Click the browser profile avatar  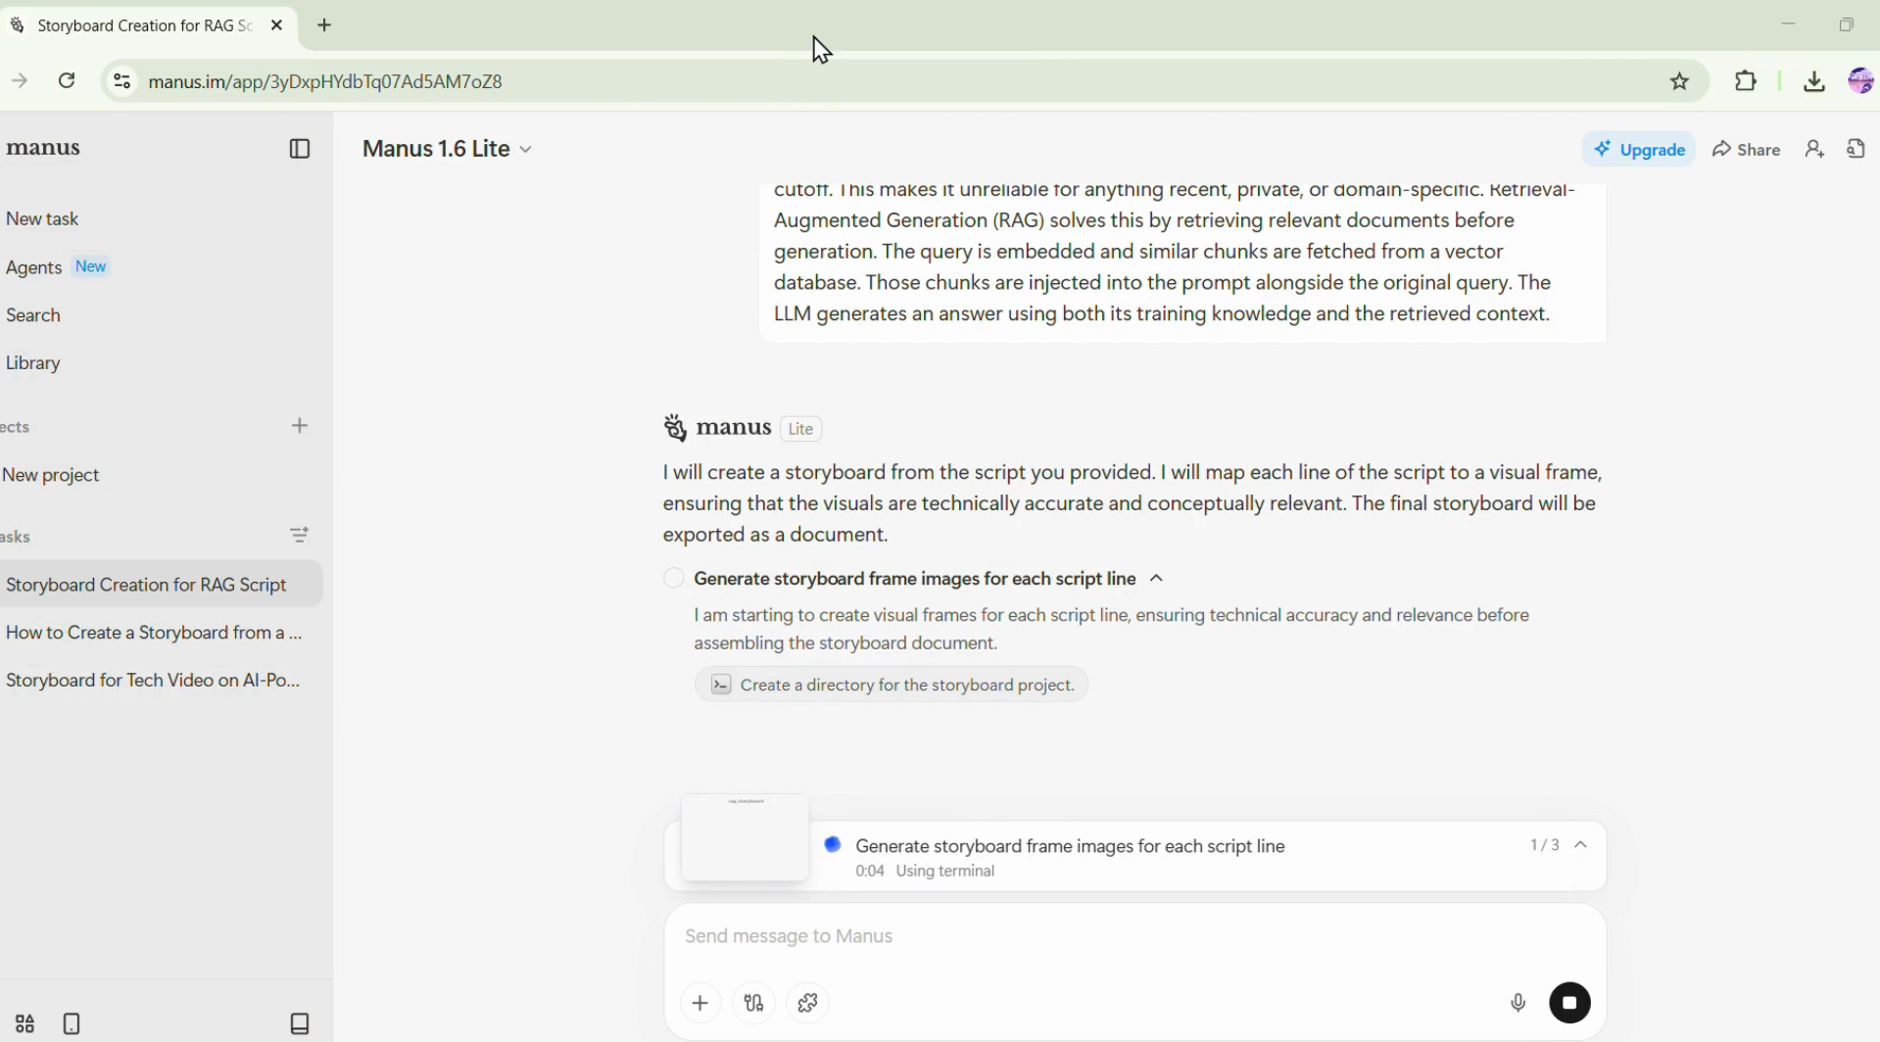point(1861,81)
